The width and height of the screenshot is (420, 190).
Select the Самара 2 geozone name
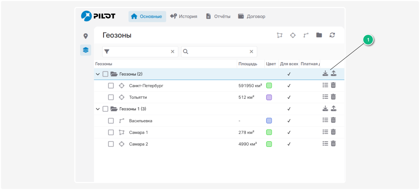click(x=139, y=144)
